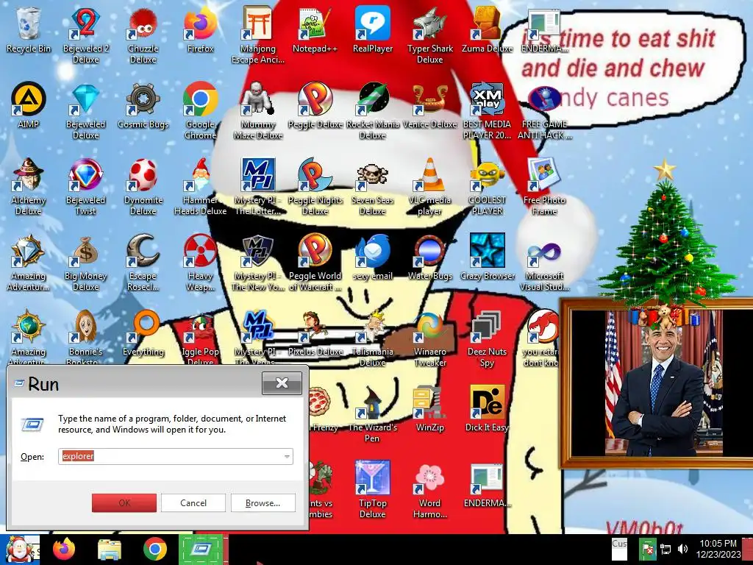Launch Free Photo Frame shortcut
Viewport: 753px width, 565px height.
pyautogui.click(x=544, y=187)
